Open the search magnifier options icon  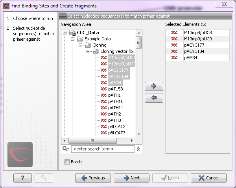point(66,149)
